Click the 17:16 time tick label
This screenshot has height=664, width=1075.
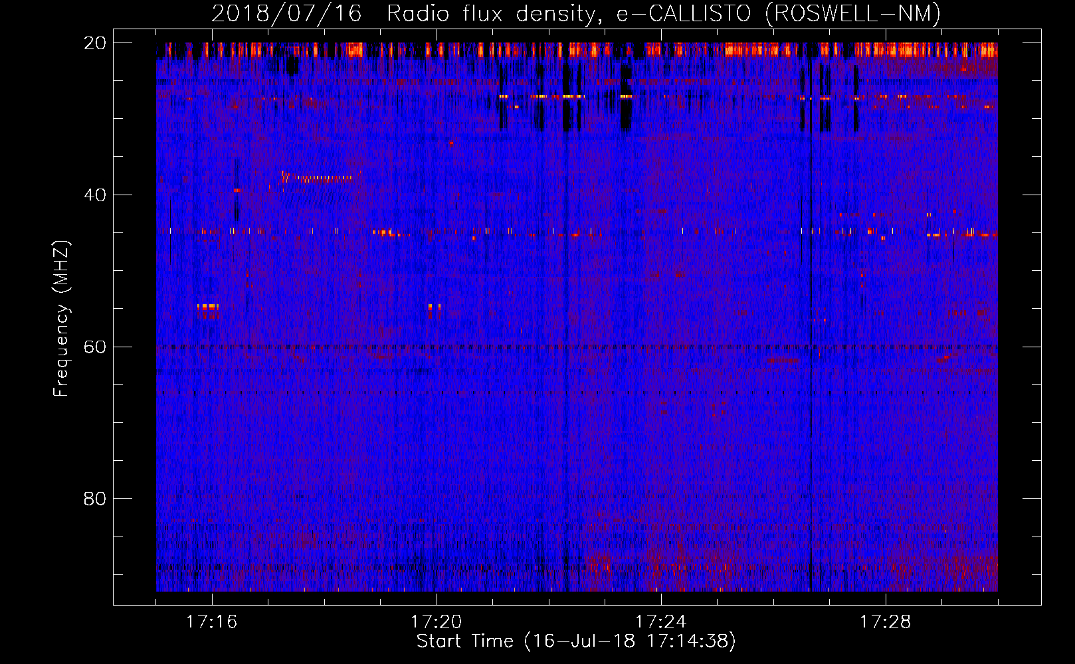coord(211,622)
